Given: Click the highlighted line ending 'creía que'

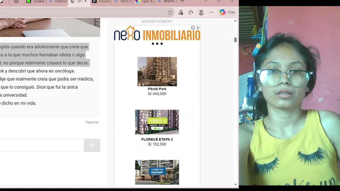Looking at the screenshot, I should point(44,47).
